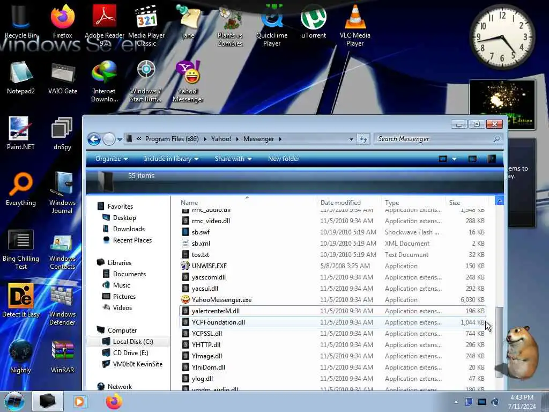Open the recent pages dropdown arrow
Screen dimensions: 549x412
(120, 139)
